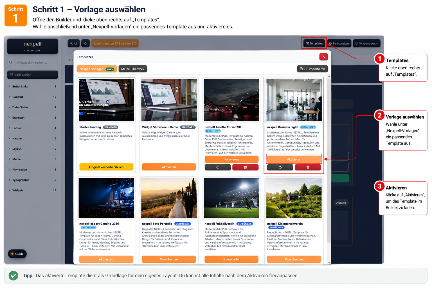This screenshot has height=288, width=432.
Task: Download nexpell Fußballverein template
Action: pos(231,259)
